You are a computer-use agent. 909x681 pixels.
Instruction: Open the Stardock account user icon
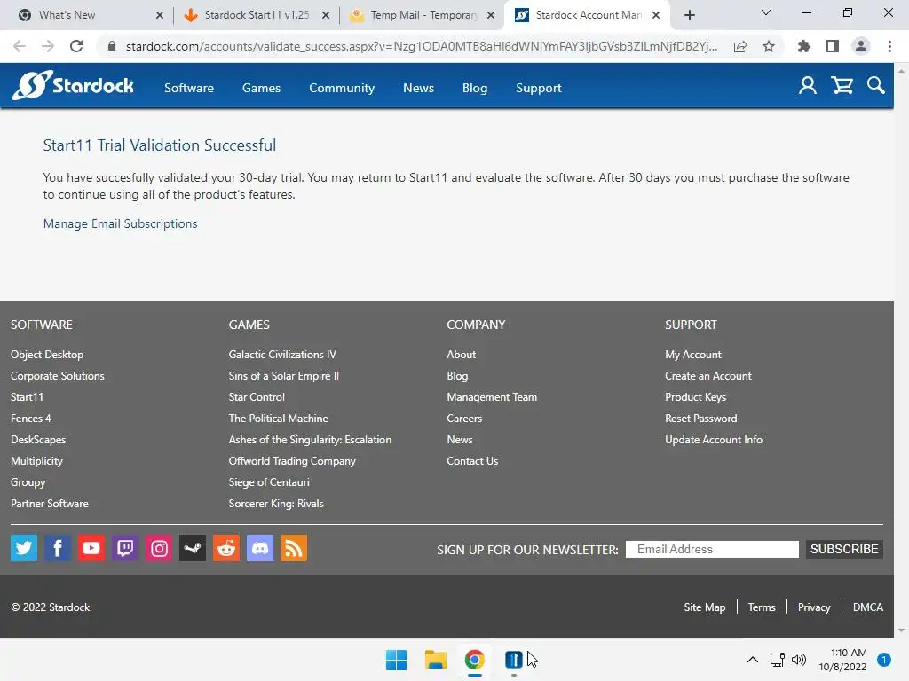(x=808, y=86)
